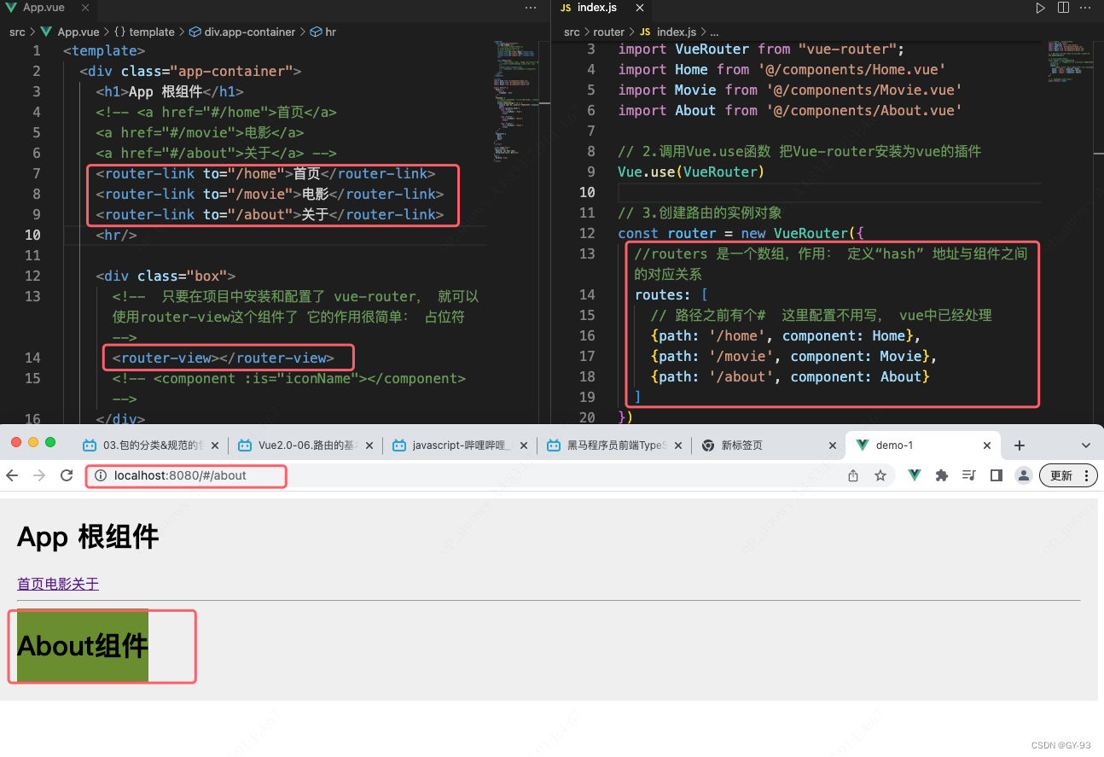Click the router-link to="/home" line
The image size is (1104, 757).
tap(265, 173)
